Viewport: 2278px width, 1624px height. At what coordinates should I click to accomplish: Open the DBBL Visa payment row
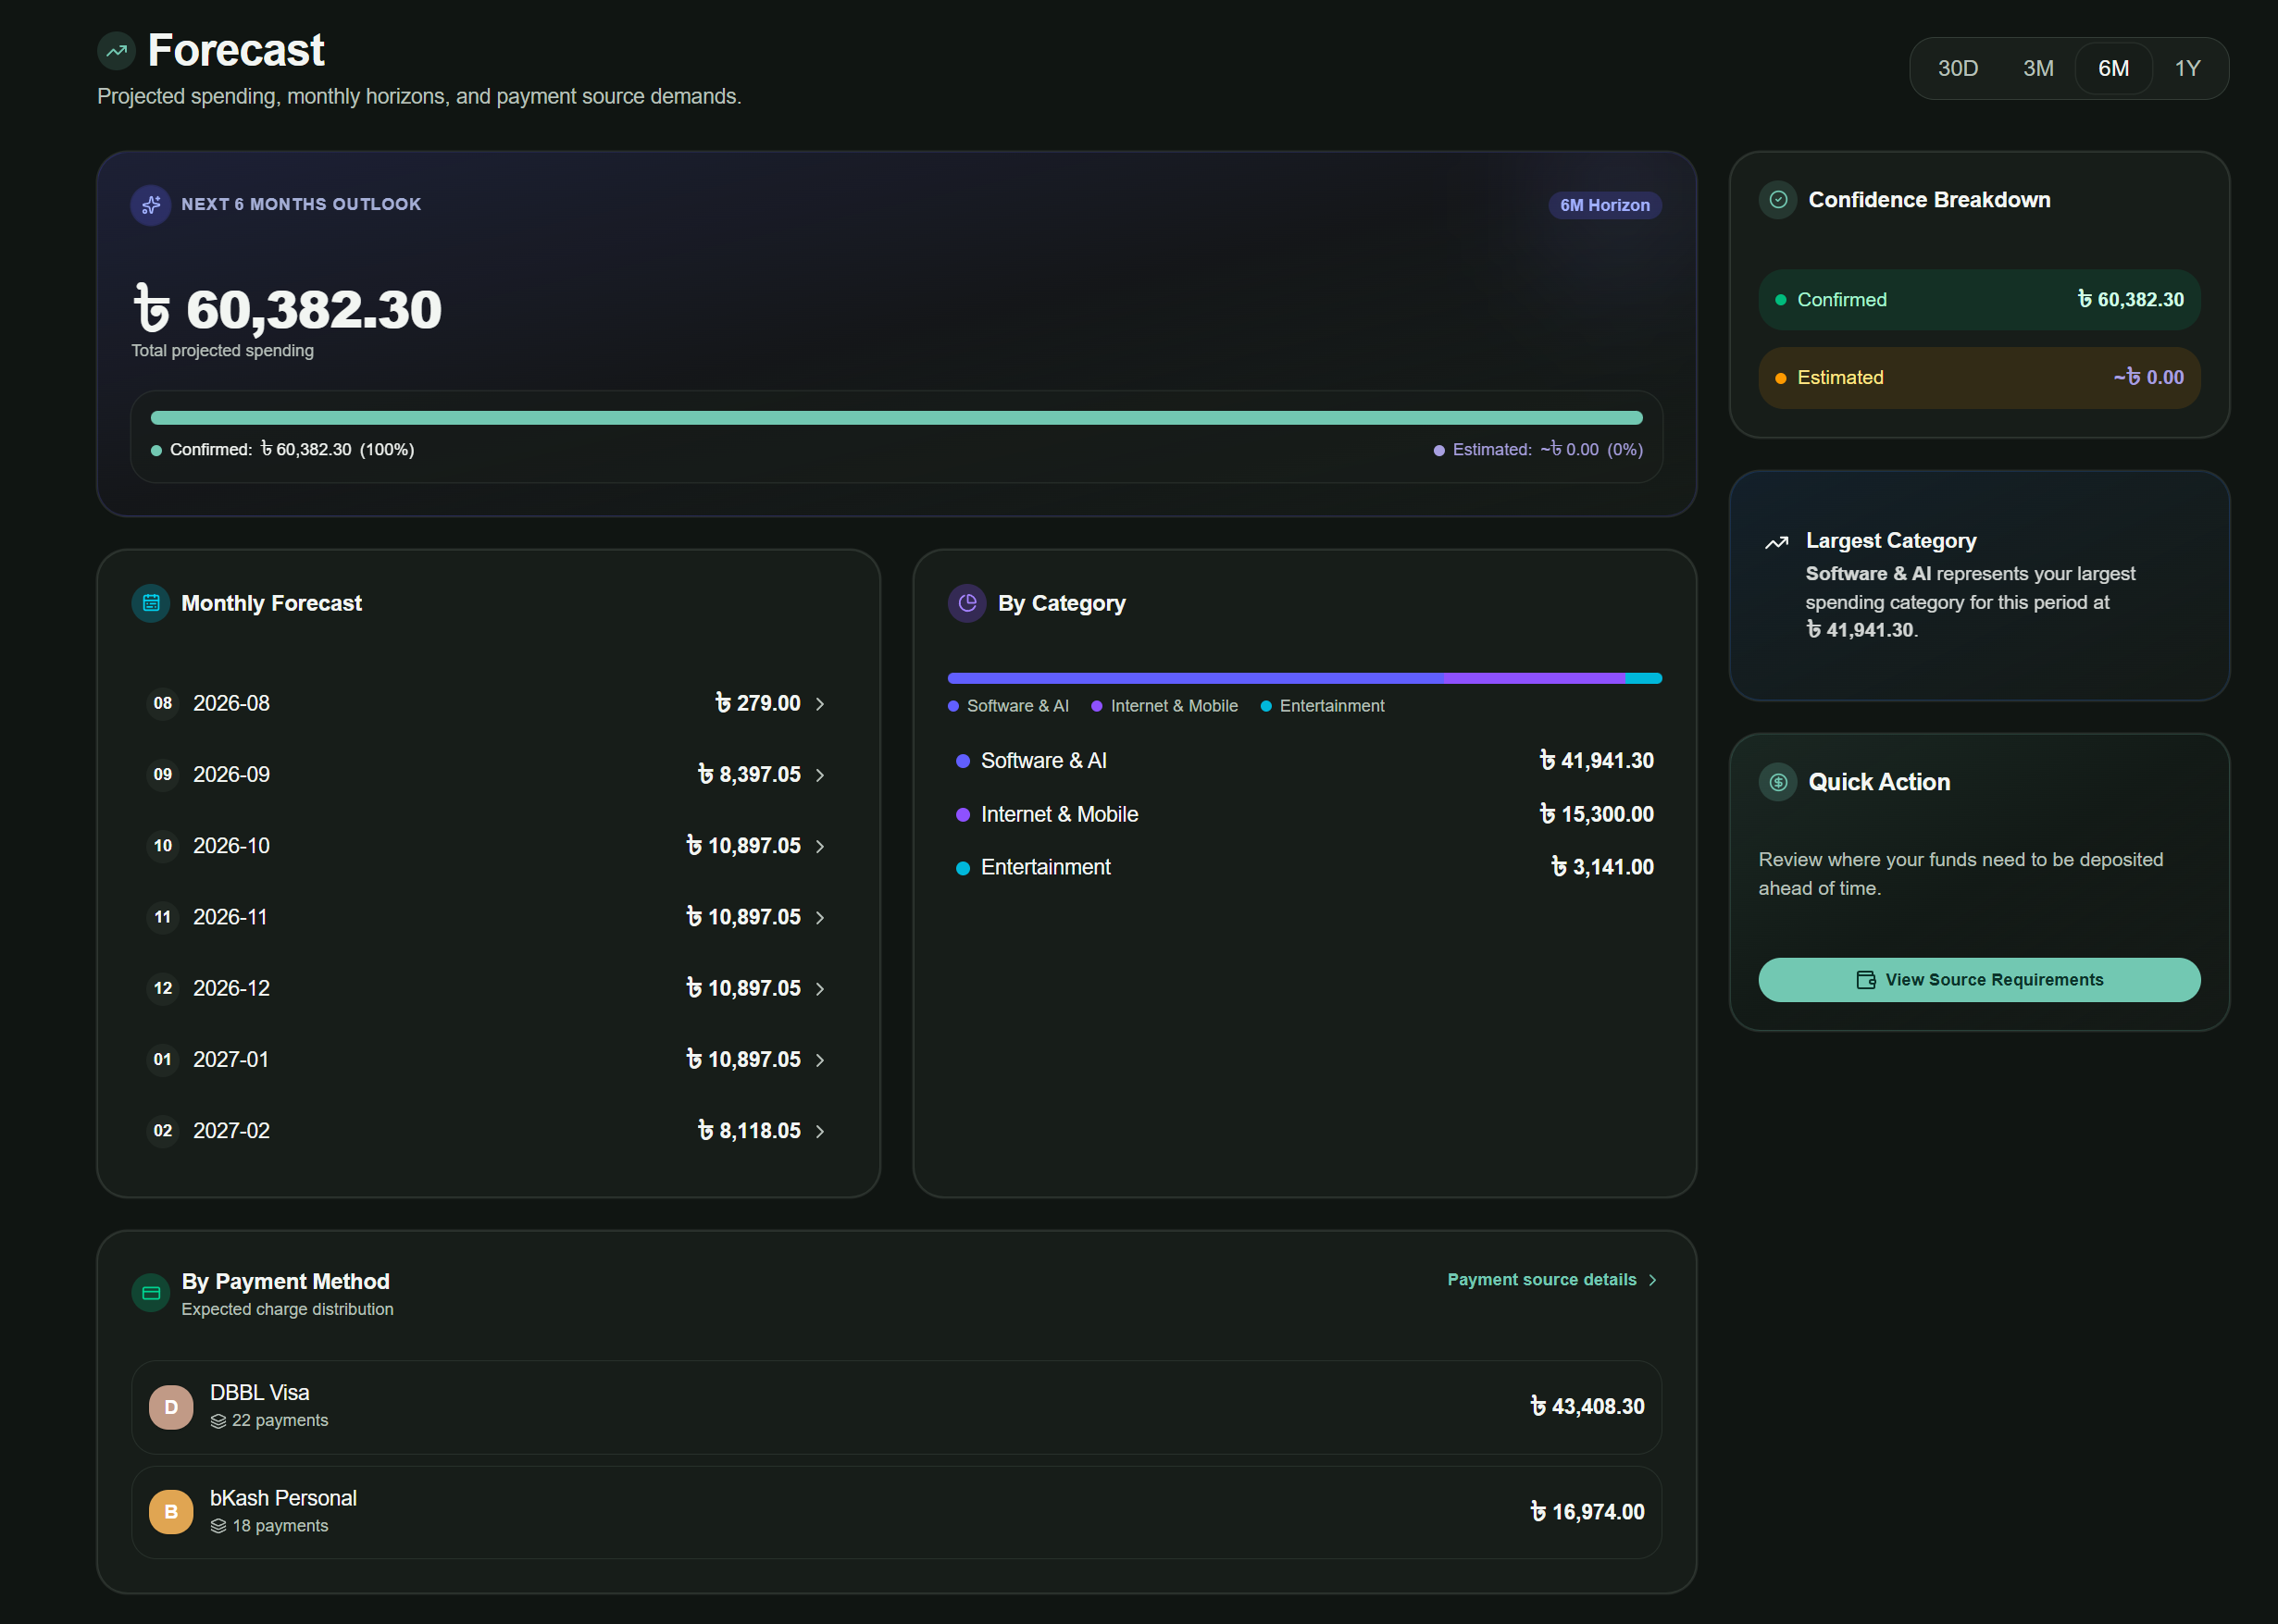click(896, 1407)
